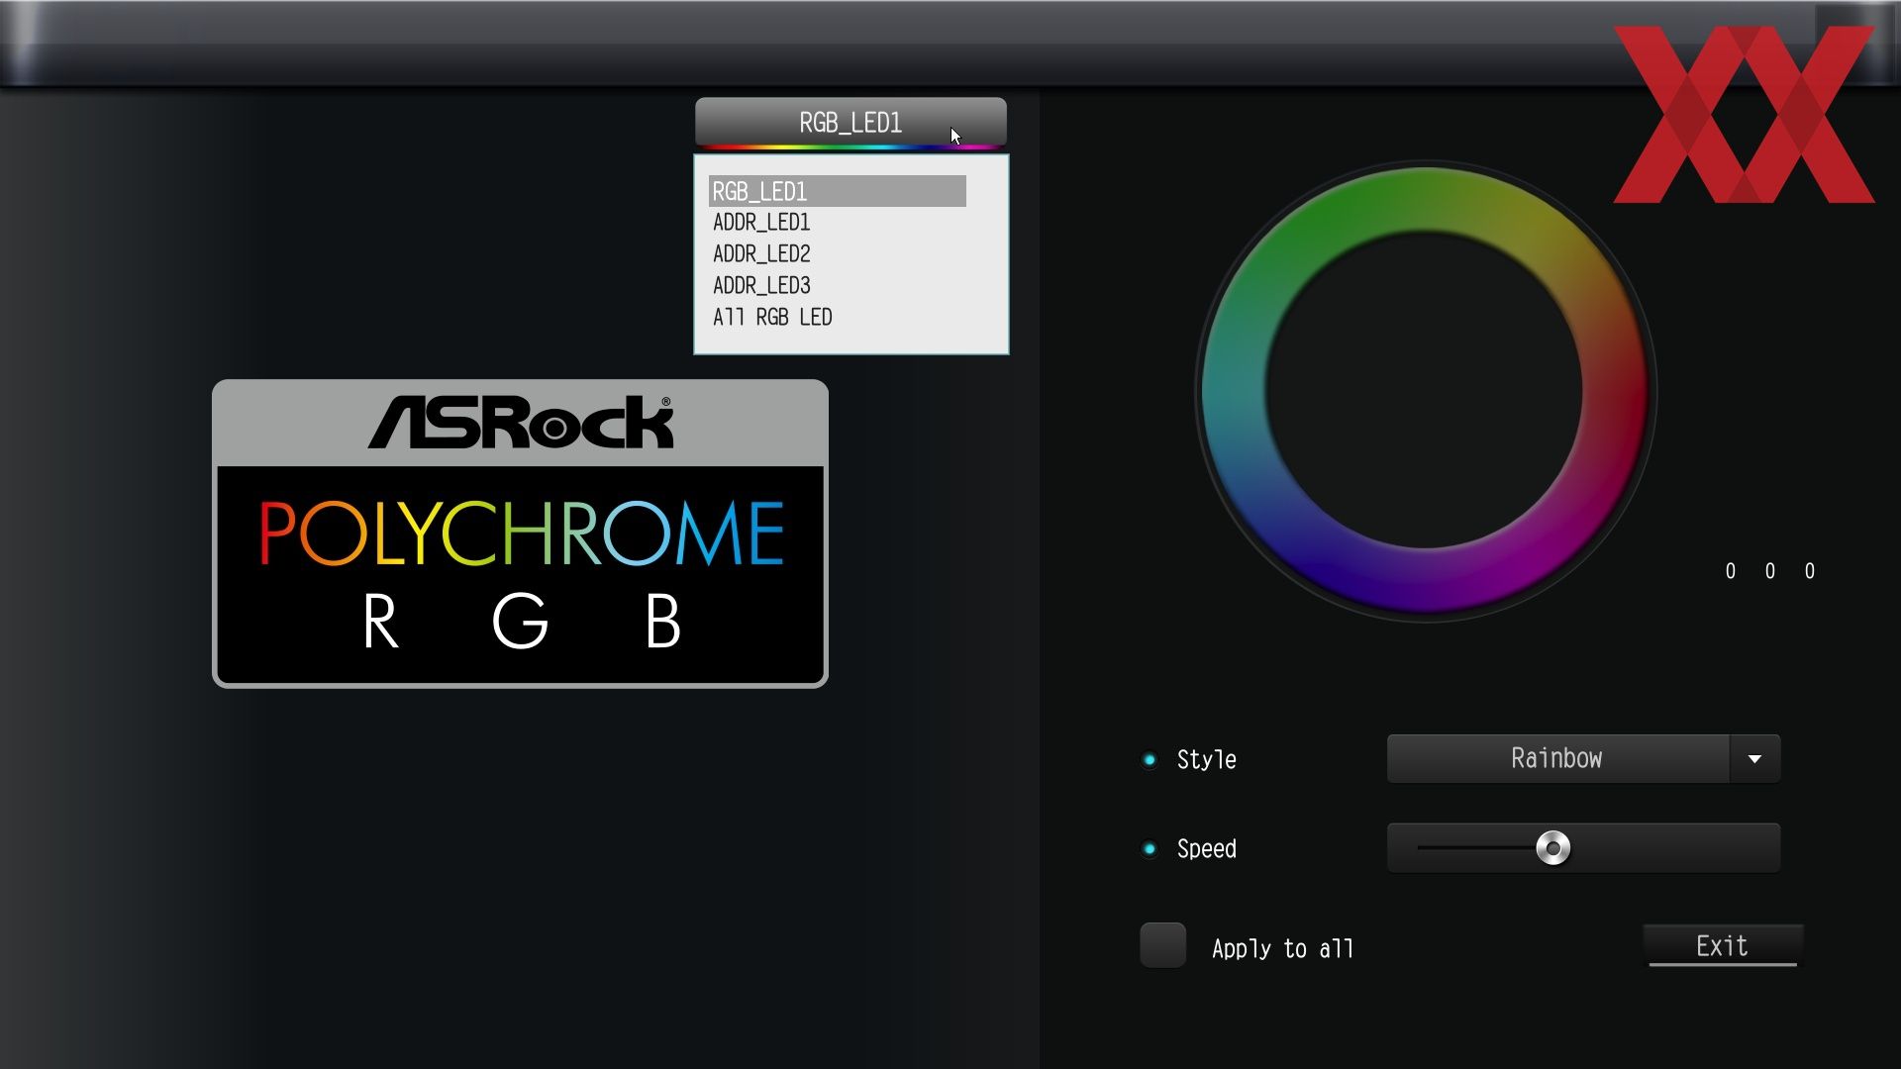Click the Speed label bullet

[1150, 849]
